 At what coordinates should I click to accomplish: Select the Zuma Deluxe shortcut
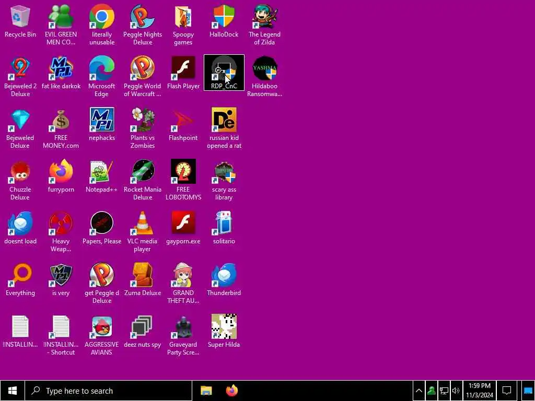143,280
